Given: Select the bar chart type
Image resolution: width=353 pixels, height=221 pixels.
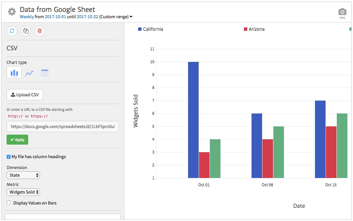Looking at the screenshot, I should (14, 73).
